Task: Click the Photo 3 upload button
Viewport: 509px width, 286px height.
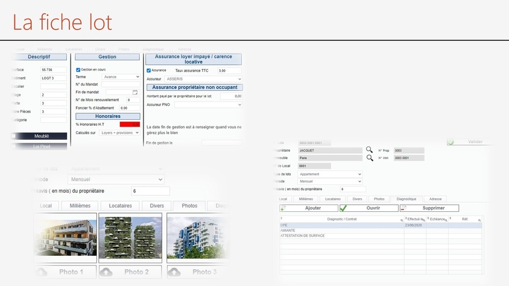Action: tap(197, 272)
